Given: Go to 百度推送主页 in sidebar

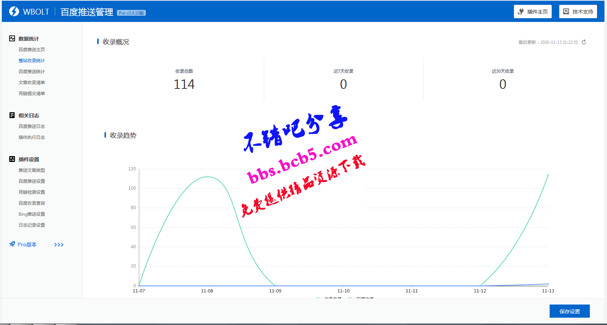Looking at the screenshot, I should click(32, 50).
